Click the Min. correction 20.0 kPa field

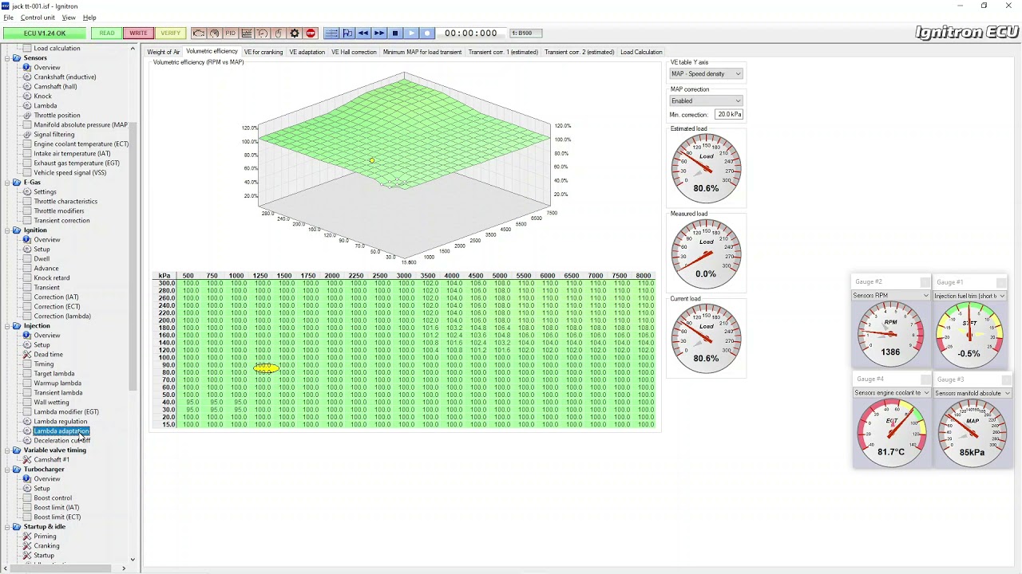[x=729, y=115]
